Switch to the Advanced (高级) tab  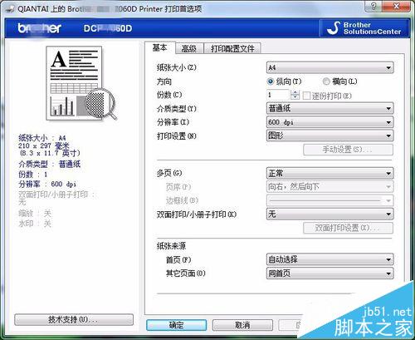tap(189, 49)
